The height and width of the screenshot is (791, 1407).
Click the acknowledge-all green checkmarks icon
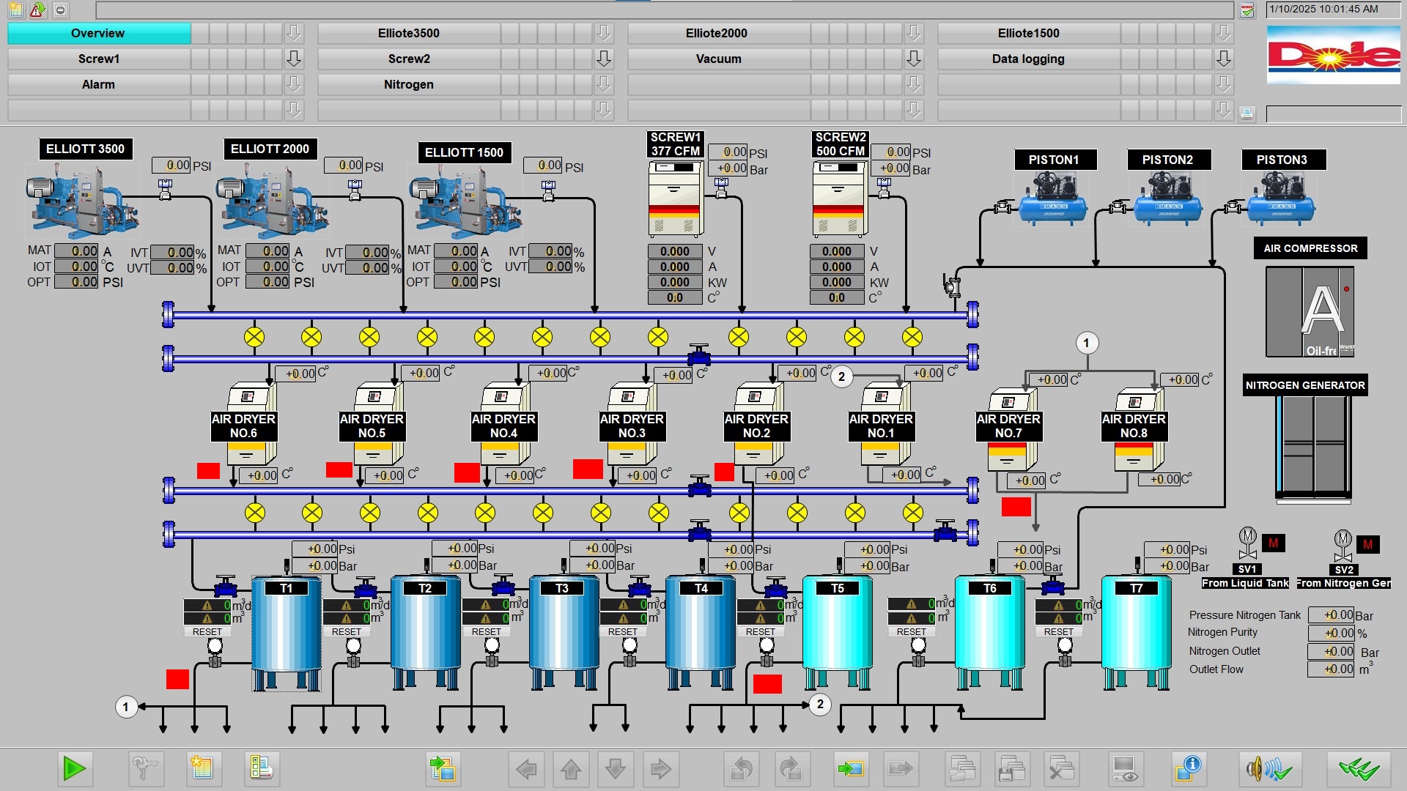[1358, 768]
